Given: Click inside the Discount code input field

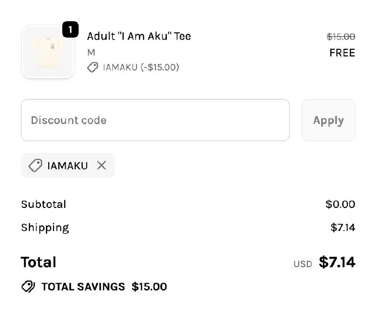Looking at the screenshot, I should (x=154, y=120).
